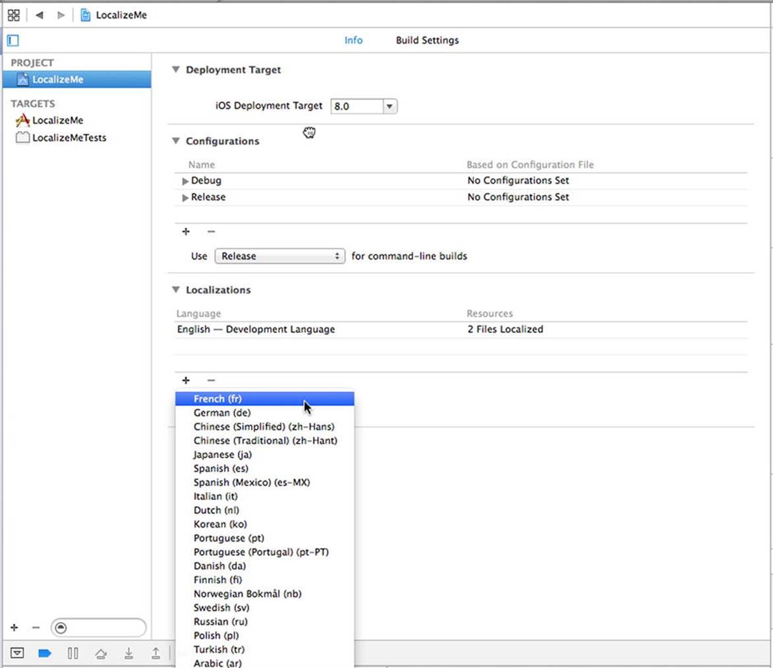Choose Swedish (sv) from language menu

coord(265,608)
